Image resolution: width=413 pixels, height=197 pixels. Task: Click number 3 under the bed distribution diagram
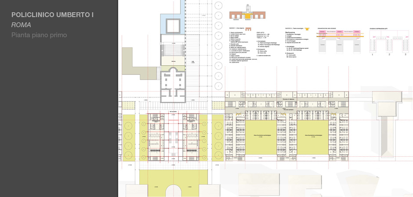(406, 55)
